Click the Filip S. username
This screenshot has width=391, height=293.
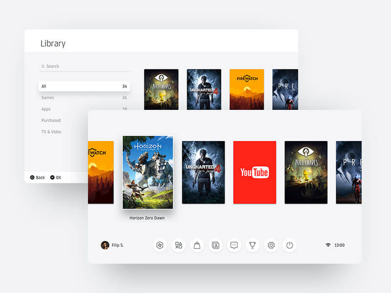[118, 245]
